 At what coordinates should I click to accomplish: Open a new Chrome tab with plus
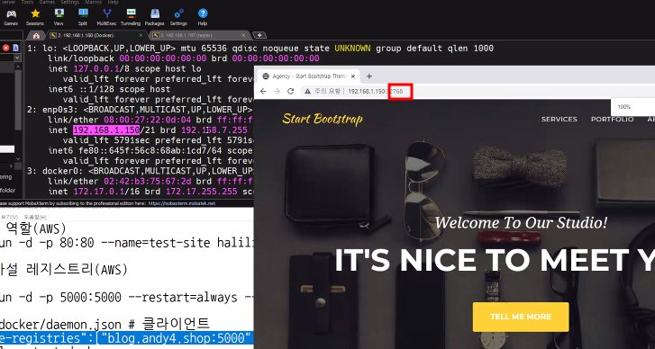click(x=368, y=76)
